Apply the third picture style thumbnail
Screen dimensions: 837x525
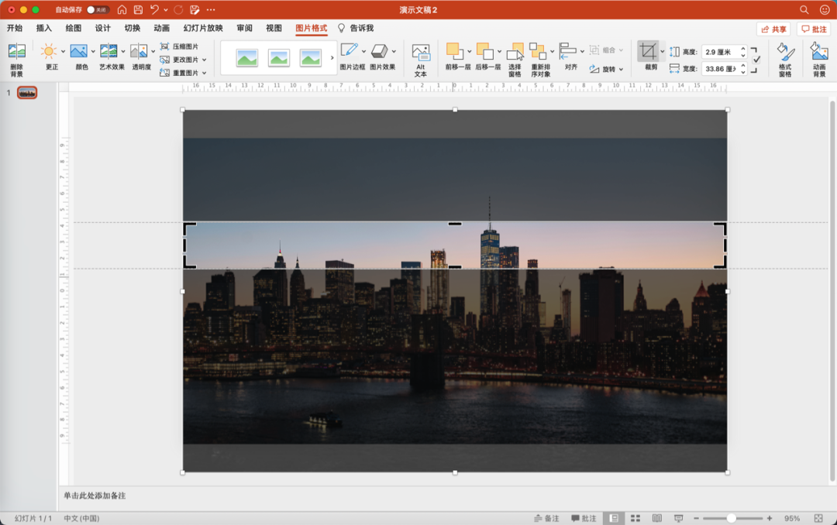point(310,57)
